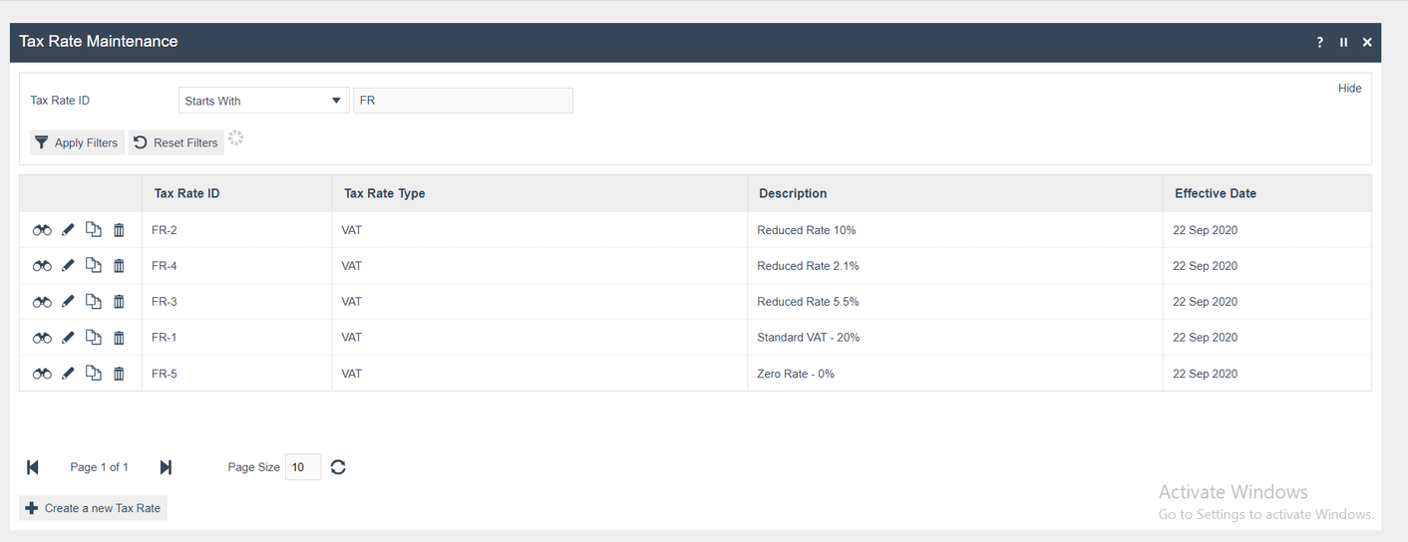Image resolution: width=1408 pixels, height=542 pixels.
Task: Click Apply Filters button
Action: (x=77, y=142)
